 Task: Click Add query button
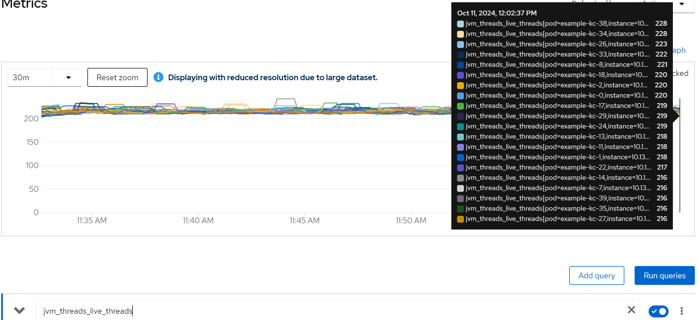pos(596,275)
